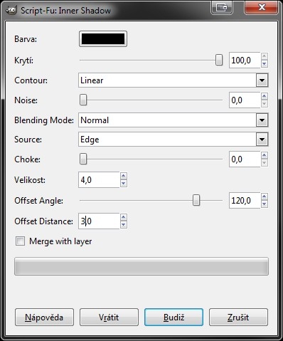Click the Vrátit reset button
283x341 pixels.
pos(109,318)
